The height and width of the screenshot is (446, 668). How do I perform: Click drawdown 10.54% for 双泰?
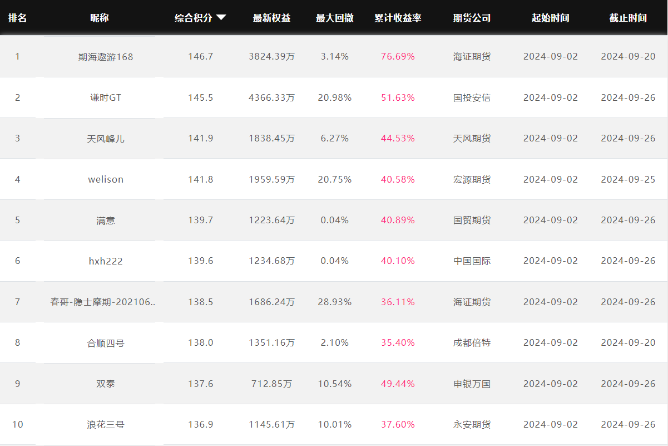[x=335, y=384]
